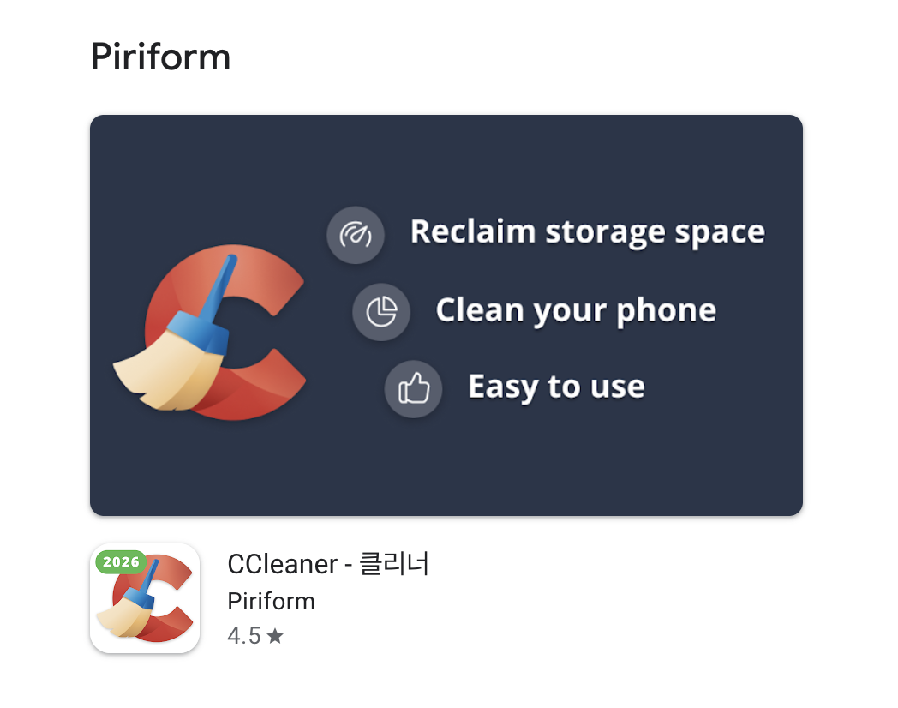Open the "CCleaner - 클리너" app title
The width and height of the screenshot is (898, 708).
[x=328, y=564]
